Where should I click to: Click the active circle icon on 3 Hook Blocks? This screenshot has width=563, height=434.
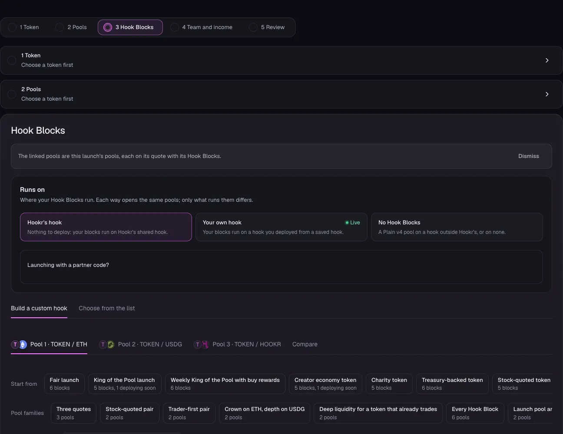[108, 27]
